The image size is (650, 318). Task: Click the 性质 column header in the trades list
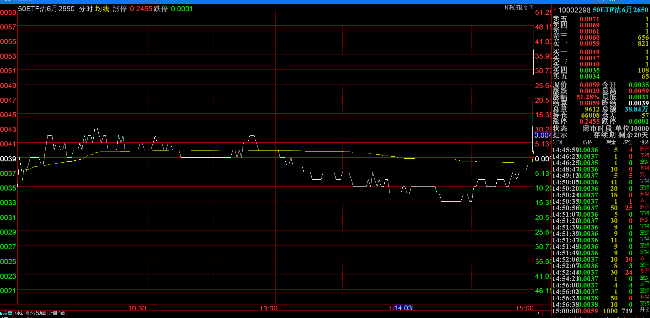pyautogui.click(x=645, y=142)
